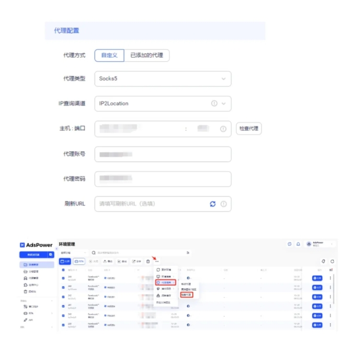Open API in sidebar
Image resolution: width=341 pixels, height=338 pixels.
[x=37, y=320]
